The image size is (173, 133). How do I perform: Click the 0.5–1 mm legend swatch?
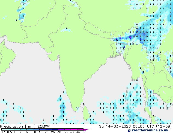point(11,129)
